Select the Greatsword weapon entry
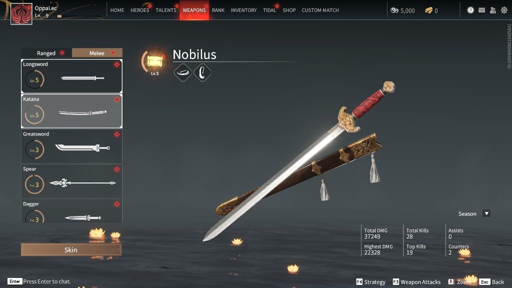The height and width of the screenshot is (288, 512). [x=71, y=146]
